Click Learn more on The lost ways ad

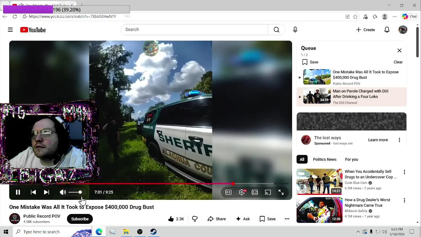pos(378,140)
